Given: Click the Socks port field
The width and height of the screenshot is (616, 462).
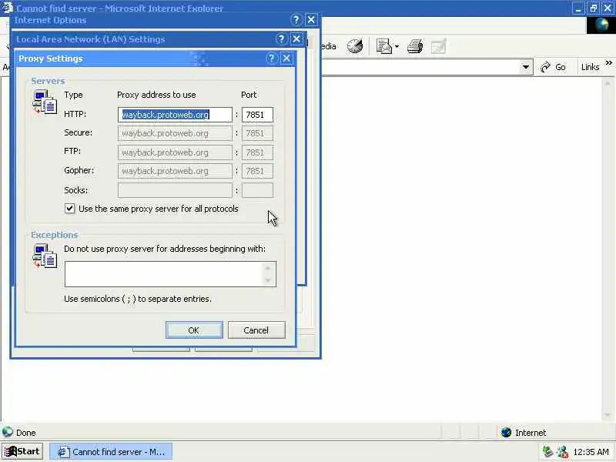Looking at the screenshot, I should [x=257, y=190].
